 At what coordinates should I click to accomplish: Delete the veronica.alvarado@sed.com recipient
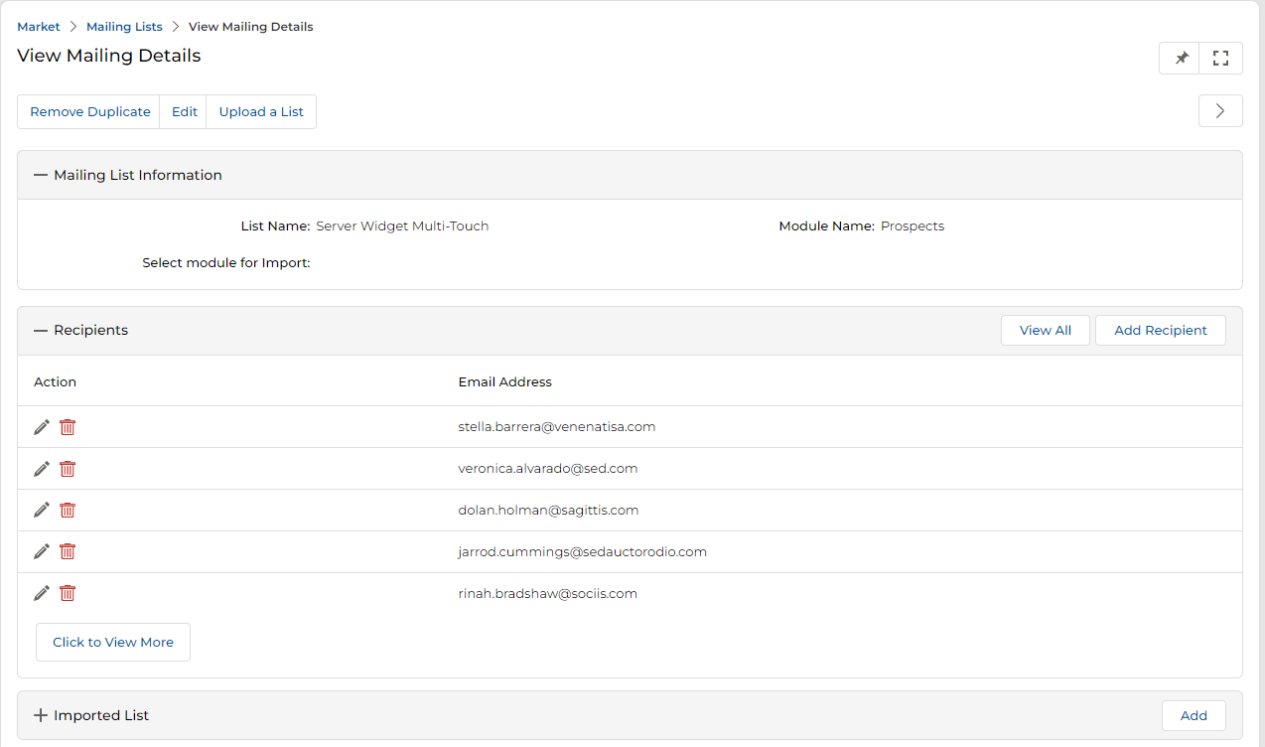[x=68, y=469]
